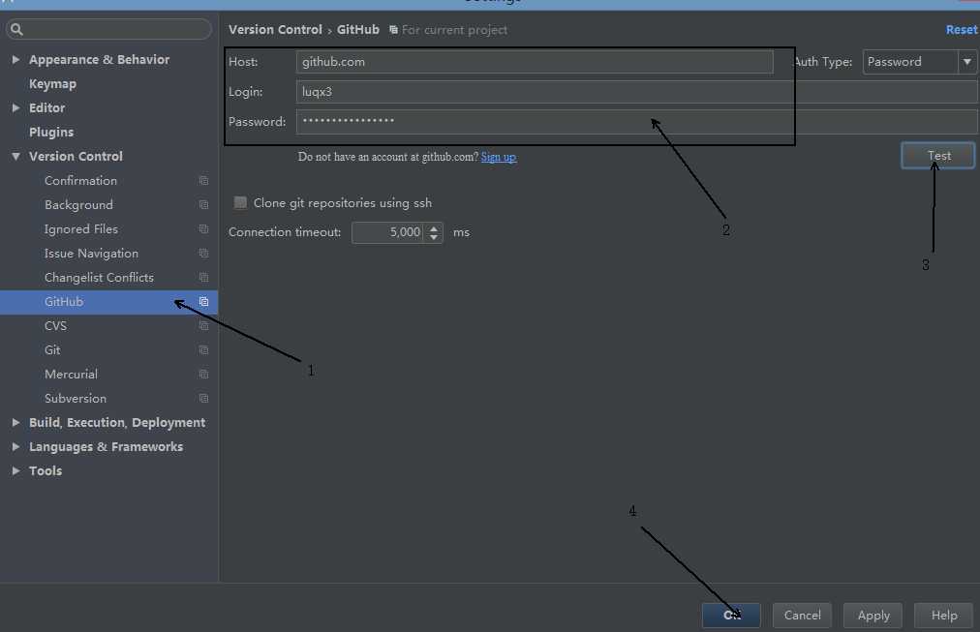
Task: Click the Apply button
Action: click(873, 616)
